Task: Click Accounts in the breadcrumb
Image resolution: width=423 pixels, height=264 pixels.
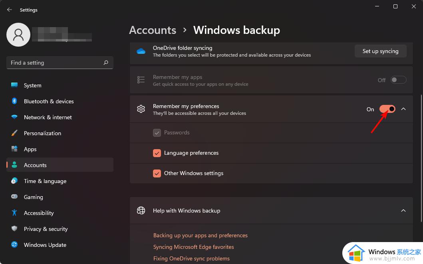Action: (x=153, y=30)
